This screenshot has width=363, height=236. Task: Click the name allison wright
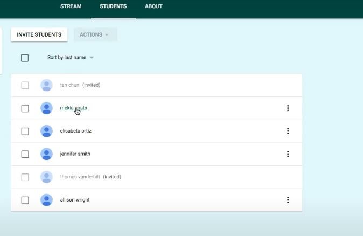[x=75, y=200]
